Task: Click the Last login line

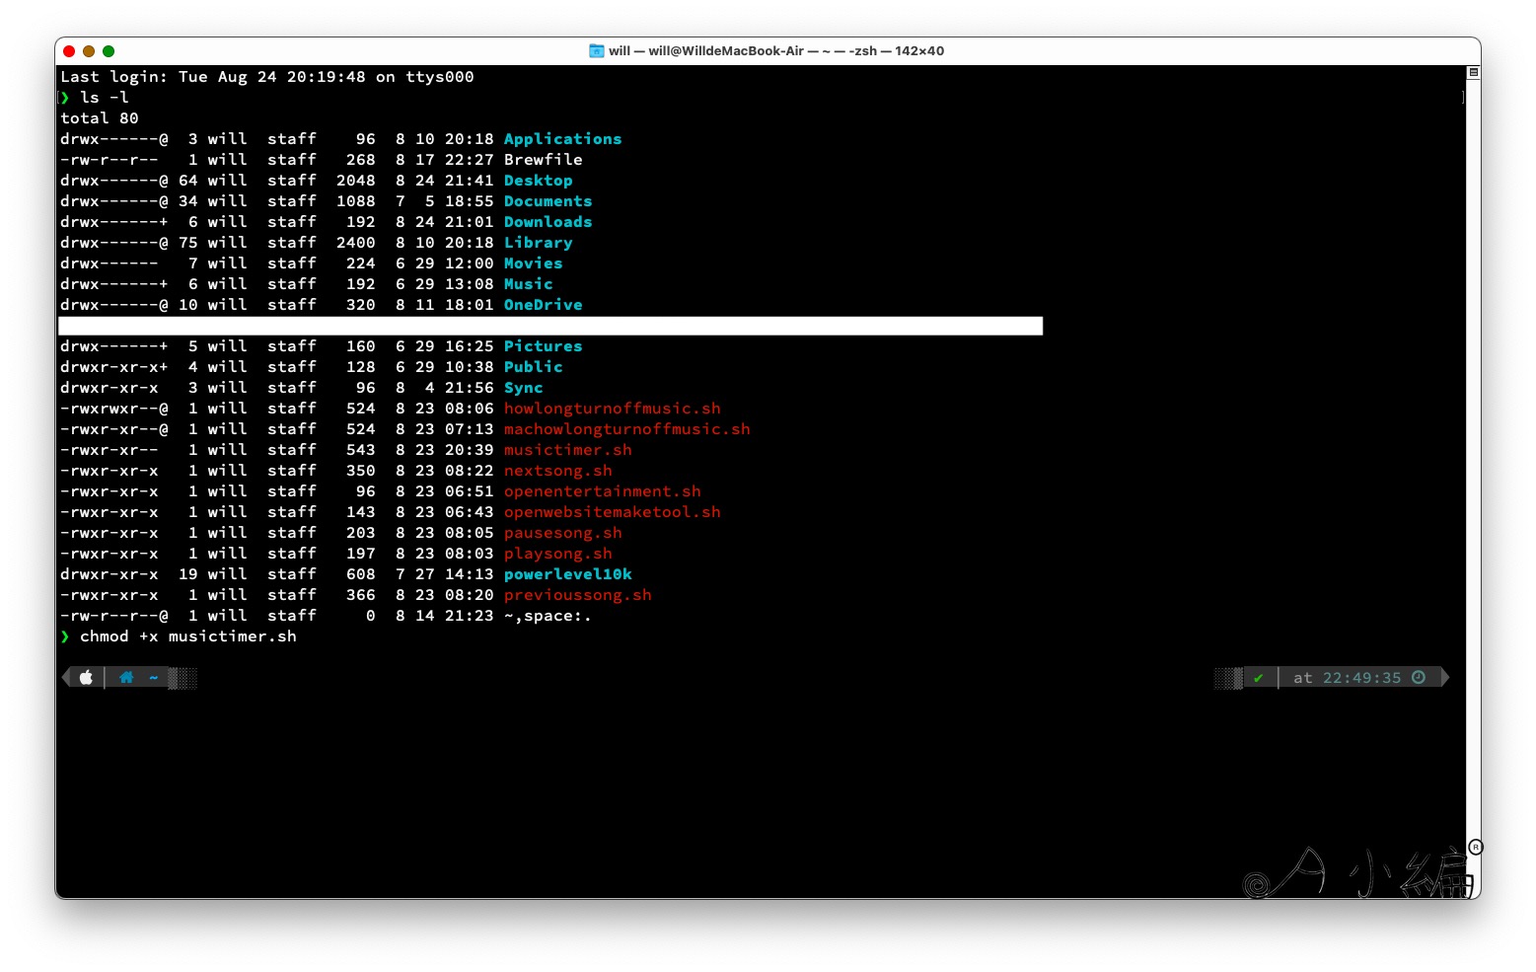Action: [x=266, y=77]
